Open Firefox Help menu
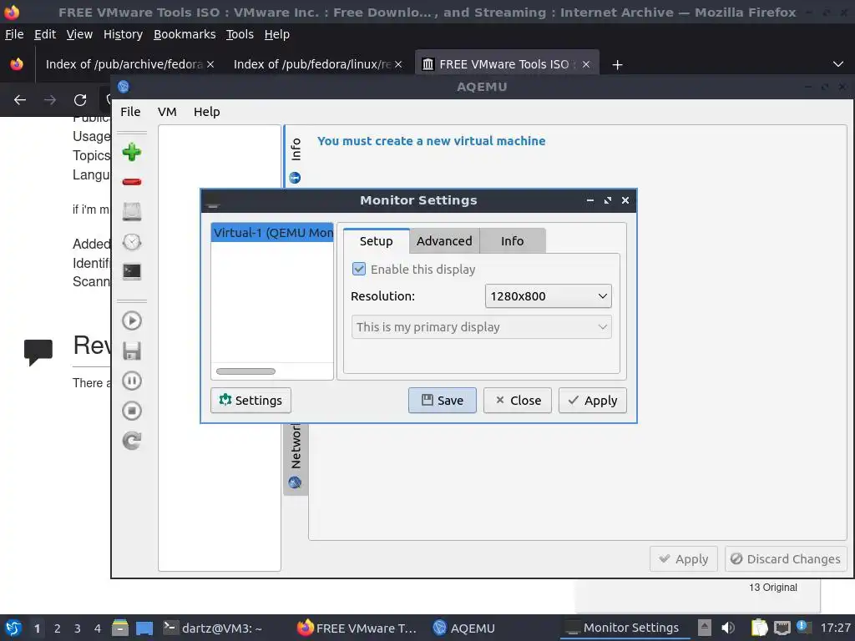Screen dimensions: 855x641 tap(277, 34)
